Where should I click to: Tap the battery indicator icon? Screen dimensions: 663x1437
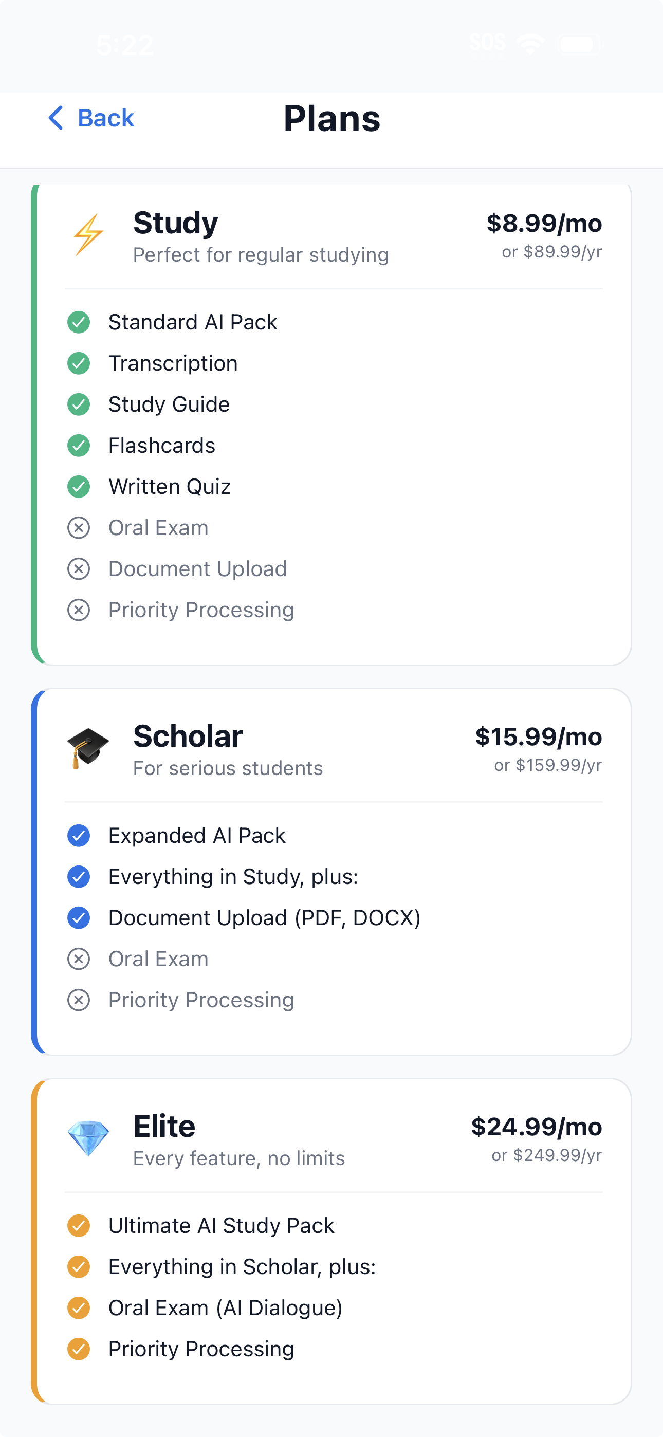[580, 44]
